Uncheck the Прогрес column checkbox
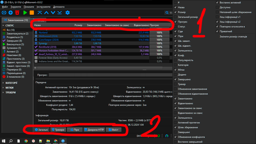Viewport: 256px width, 144px height. pos(175,22)
